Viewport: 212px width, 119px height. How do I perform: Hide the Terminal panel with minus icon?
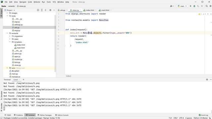point(211,79)
